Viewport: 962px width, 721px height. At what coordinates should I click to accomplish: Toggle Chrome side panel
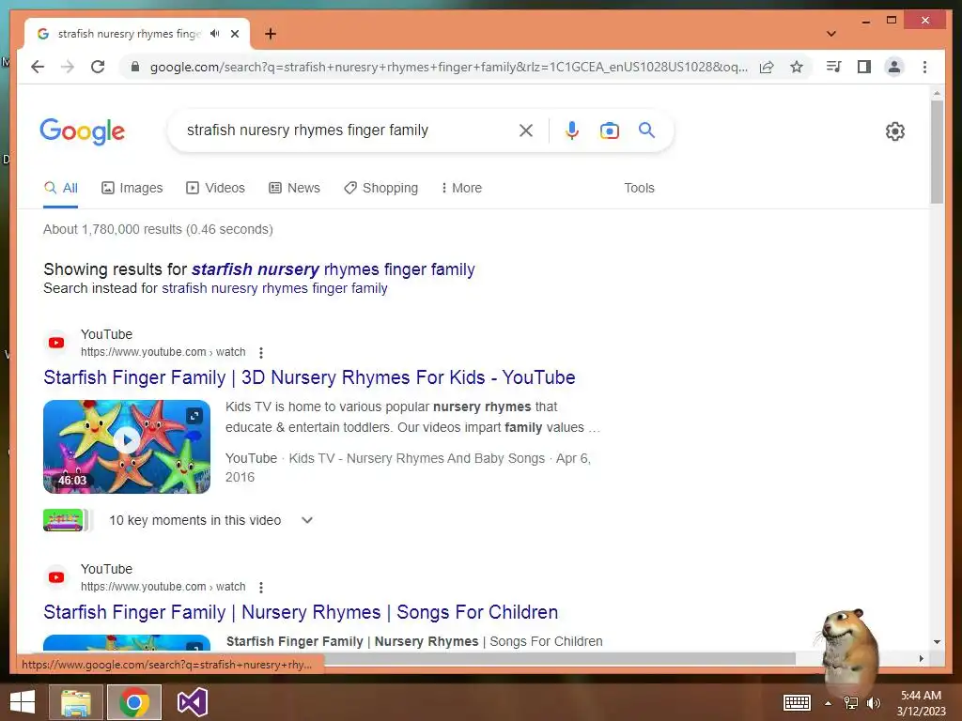864,67
